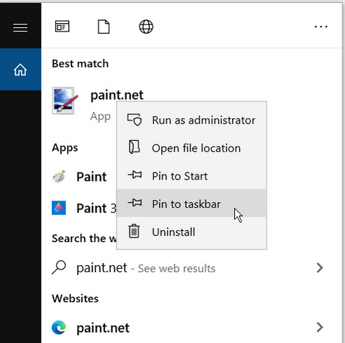Open paint.net best match result
345x343 pixels.
(x=117, y=95)
